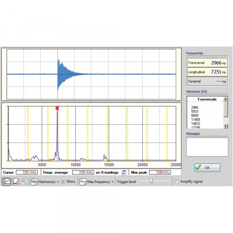Click the magnifier zoom icon
The height and width of the screenshot is (233, 233).
[x=24, y=181]
